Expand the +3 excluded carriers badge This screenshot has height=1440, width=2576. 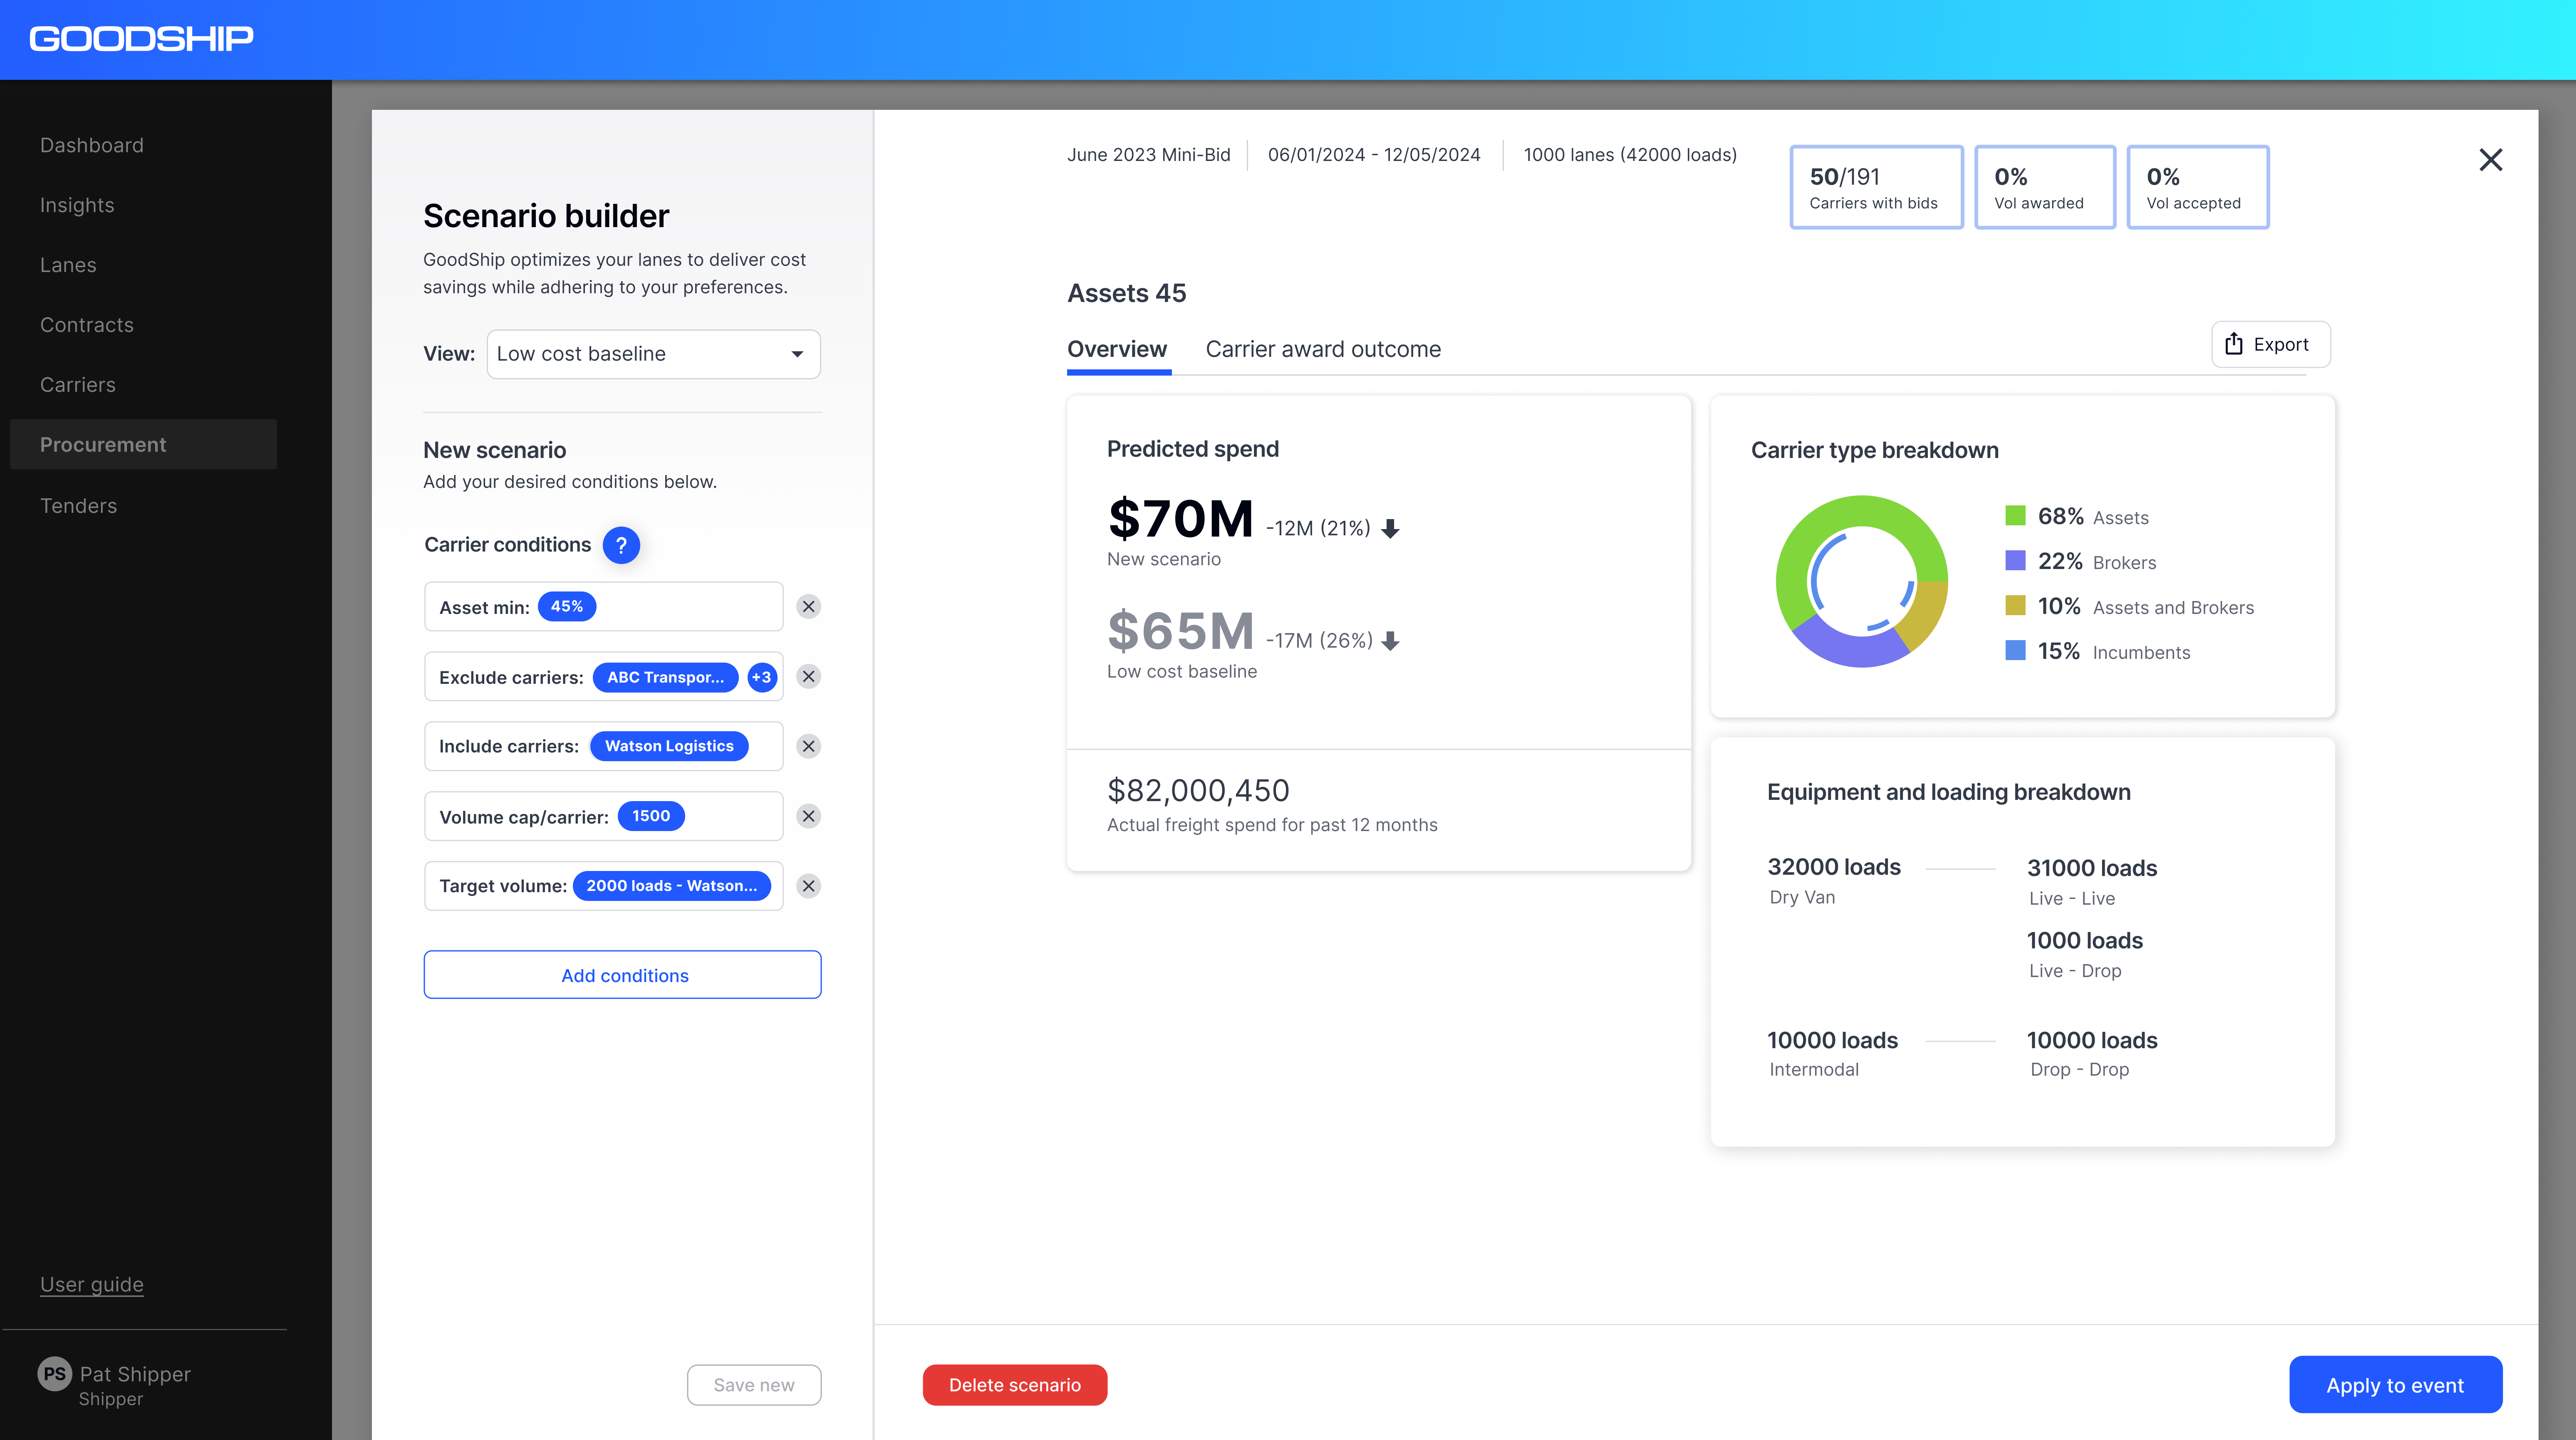pos(762,677)
